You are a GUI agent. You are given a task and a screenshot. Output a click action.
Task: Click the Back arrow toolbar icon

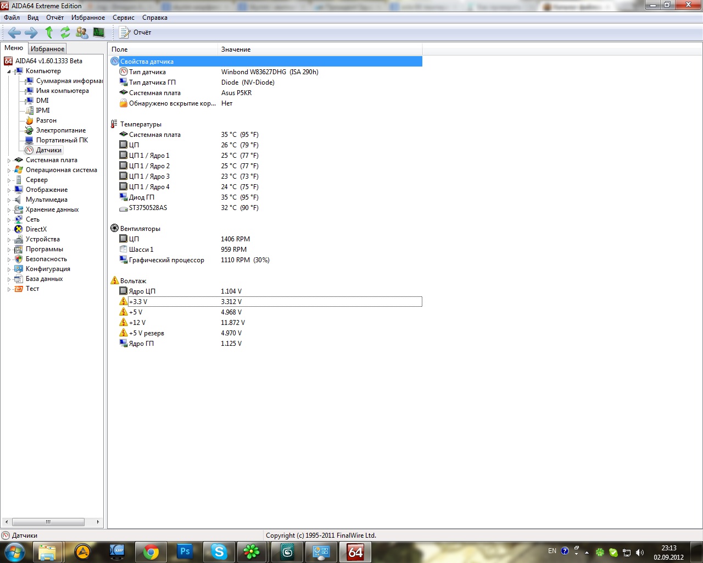14,32
